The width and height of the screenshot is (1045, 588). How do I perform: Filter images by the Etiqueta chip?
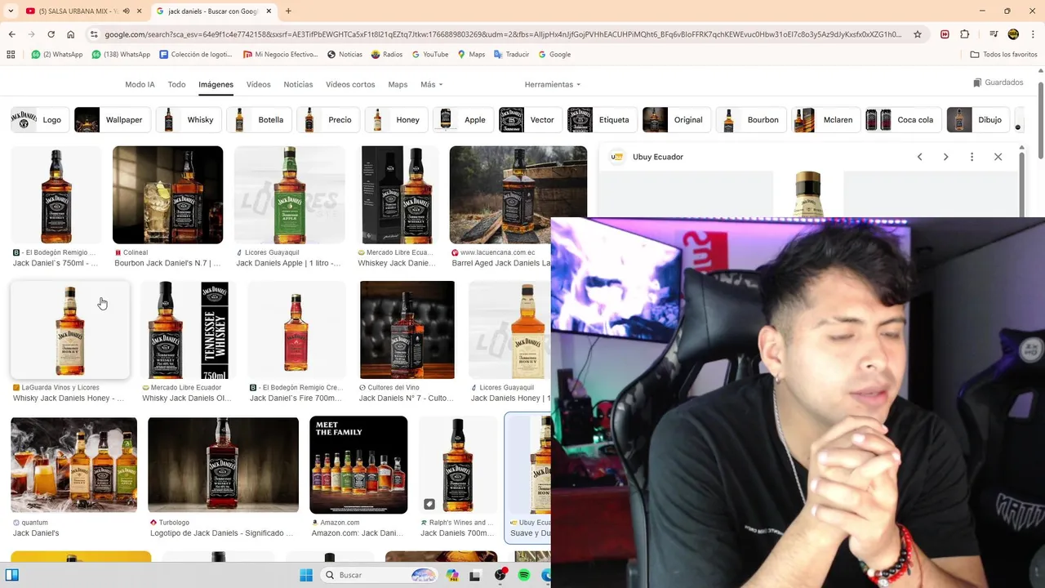(x=601, y=120)
